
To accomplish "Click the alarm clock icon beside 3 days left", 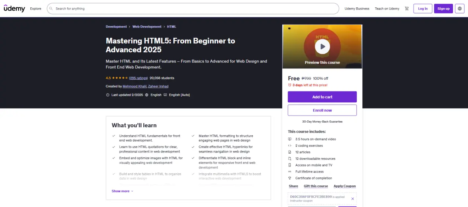I will (290, 85).
